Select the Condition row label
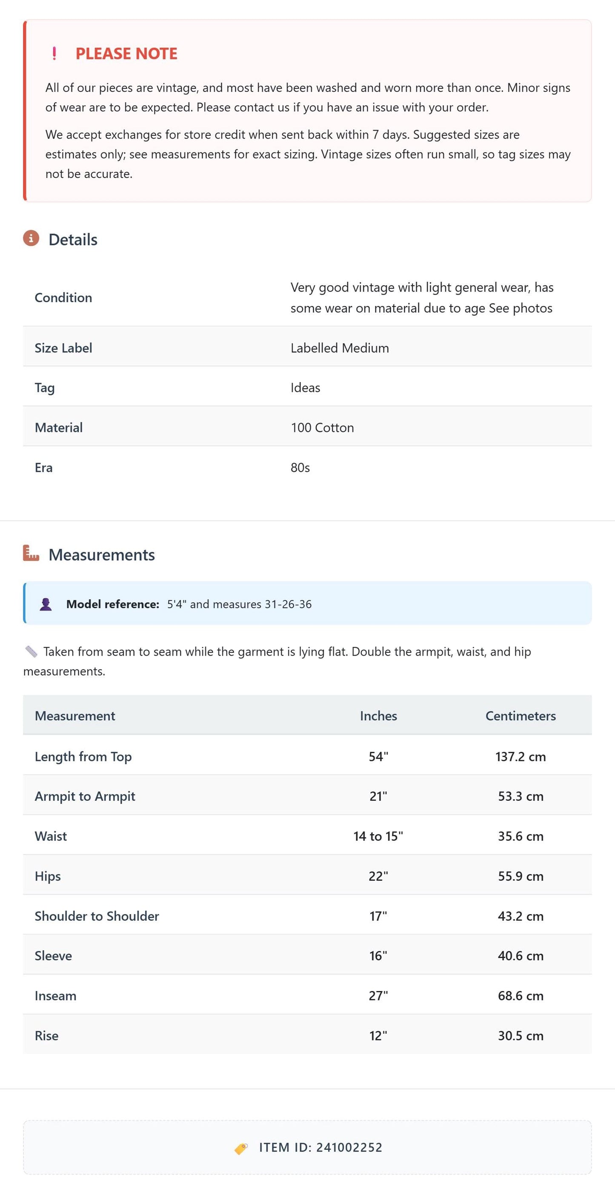 point(63,297)
